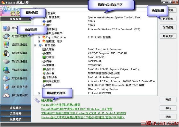
Task: Click the 内存 icon in device tree
Action: click(44, 61)
